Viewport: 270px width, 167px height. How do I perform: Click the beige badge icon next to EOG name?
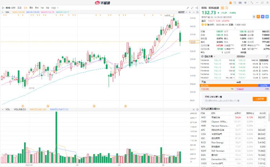pyautogui.click(x=226, y=8)
